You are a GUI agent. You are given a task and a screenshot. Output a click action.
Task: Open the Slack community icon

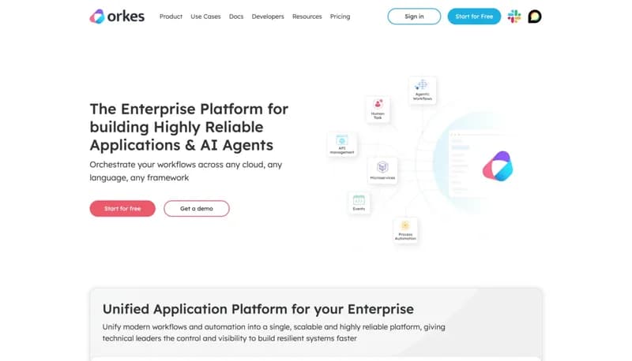tap(514, 17)
